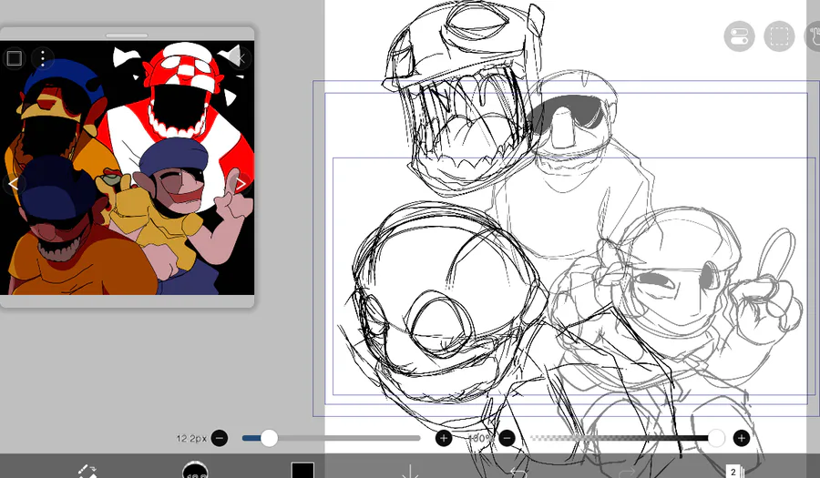
Task: Click the brush thickness slider knob
Action: click(269, 438)
